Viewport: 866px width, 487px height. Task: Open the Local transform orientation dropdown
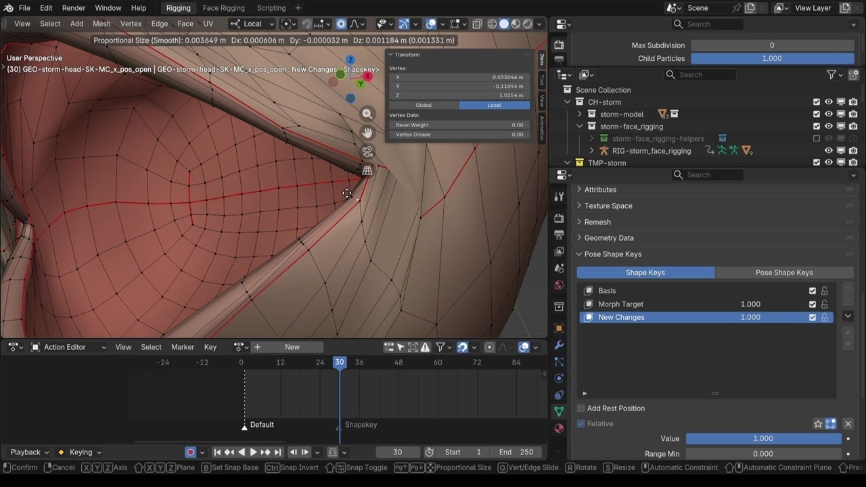click(252, 24)
